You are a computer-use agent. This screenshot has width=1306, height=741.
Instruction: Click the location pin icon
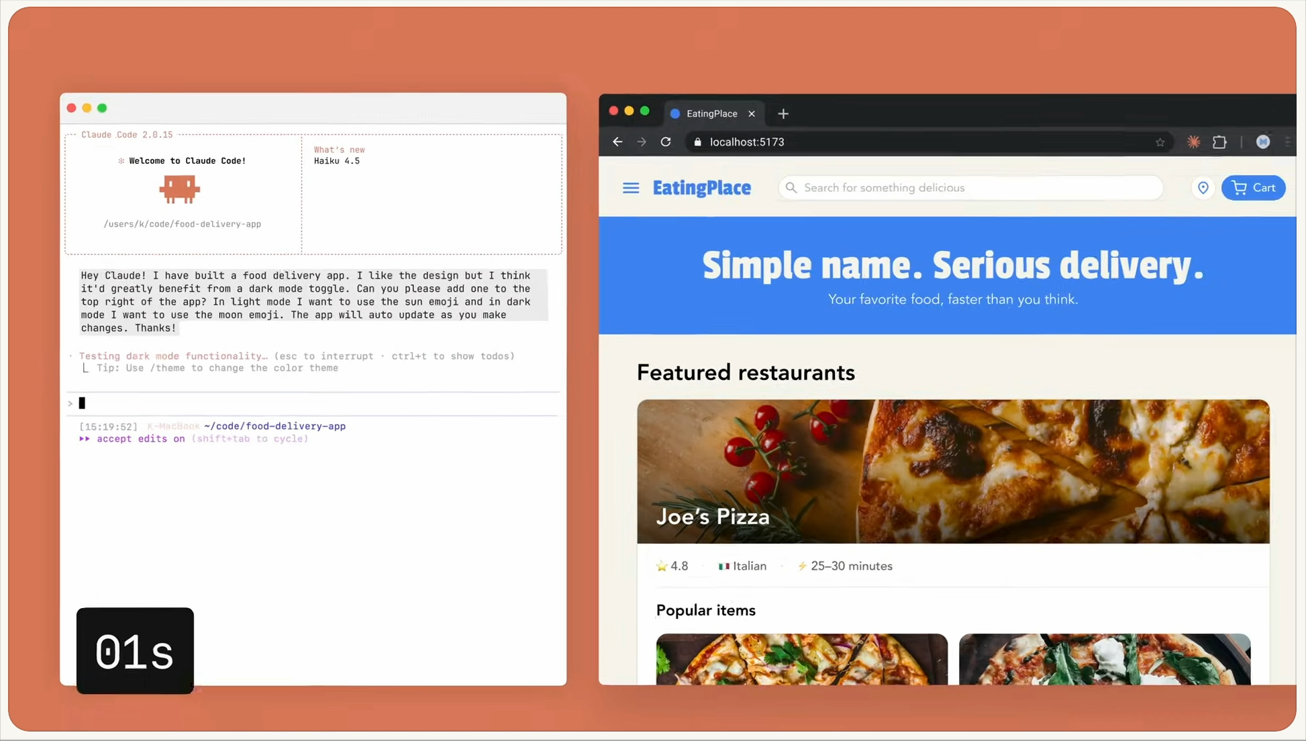tap(1203, 188)
